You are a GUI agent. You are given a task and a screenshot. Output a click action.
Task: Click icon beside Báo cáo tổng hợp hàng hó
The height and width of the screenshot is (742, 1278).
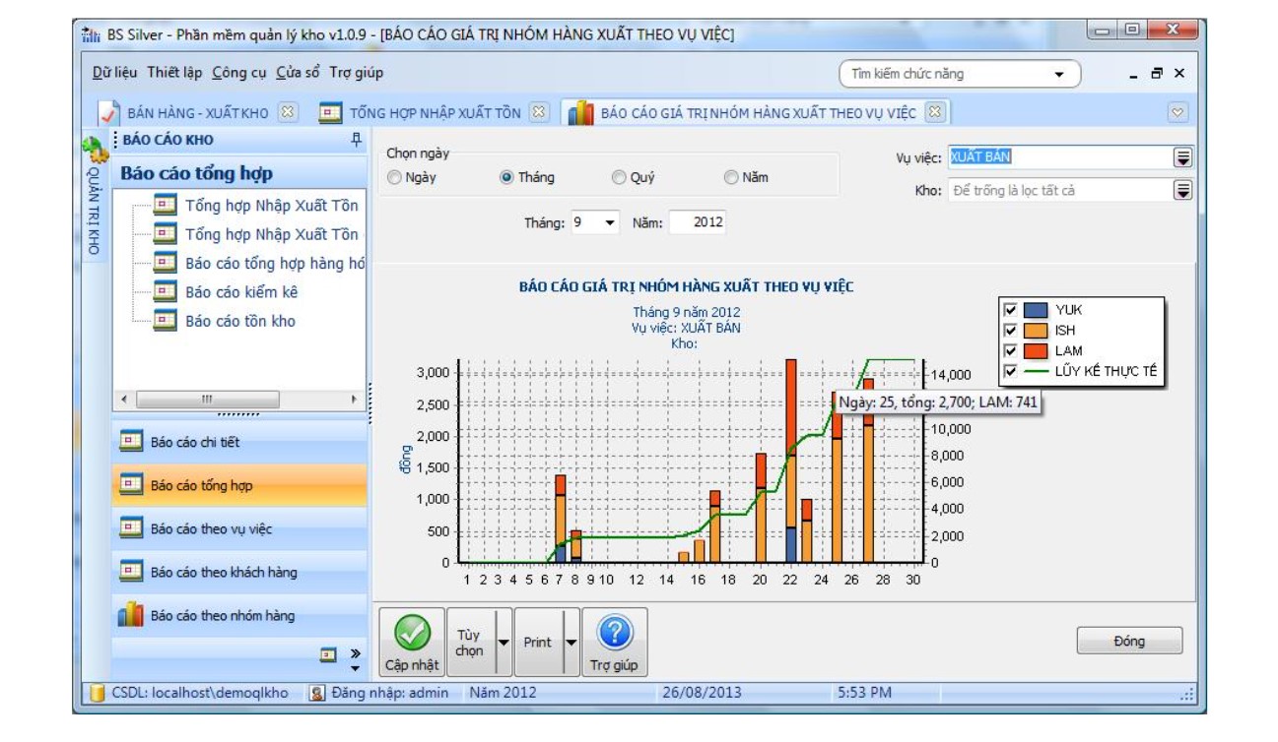point(167,263)
